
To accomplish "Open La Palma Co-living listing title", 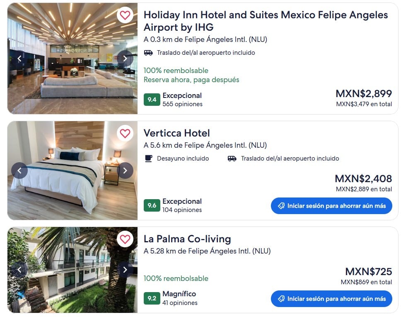I will point(187,239).
